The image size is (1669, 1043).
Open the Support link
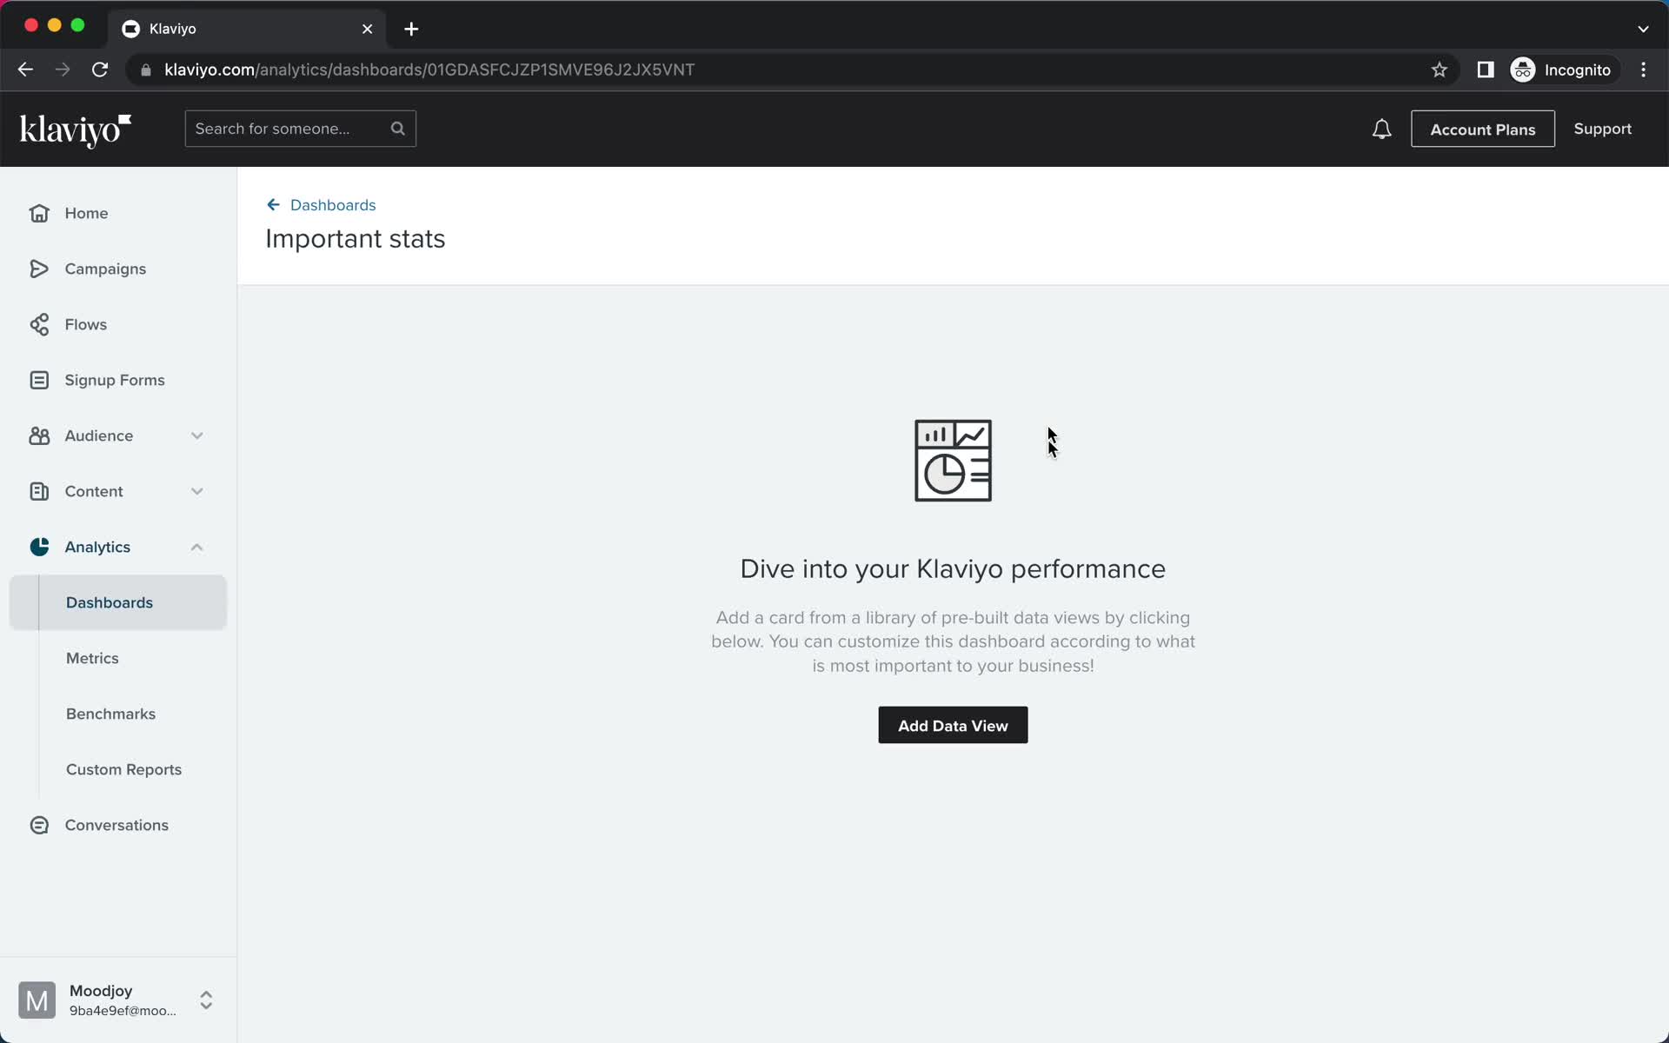point(1602,129)
